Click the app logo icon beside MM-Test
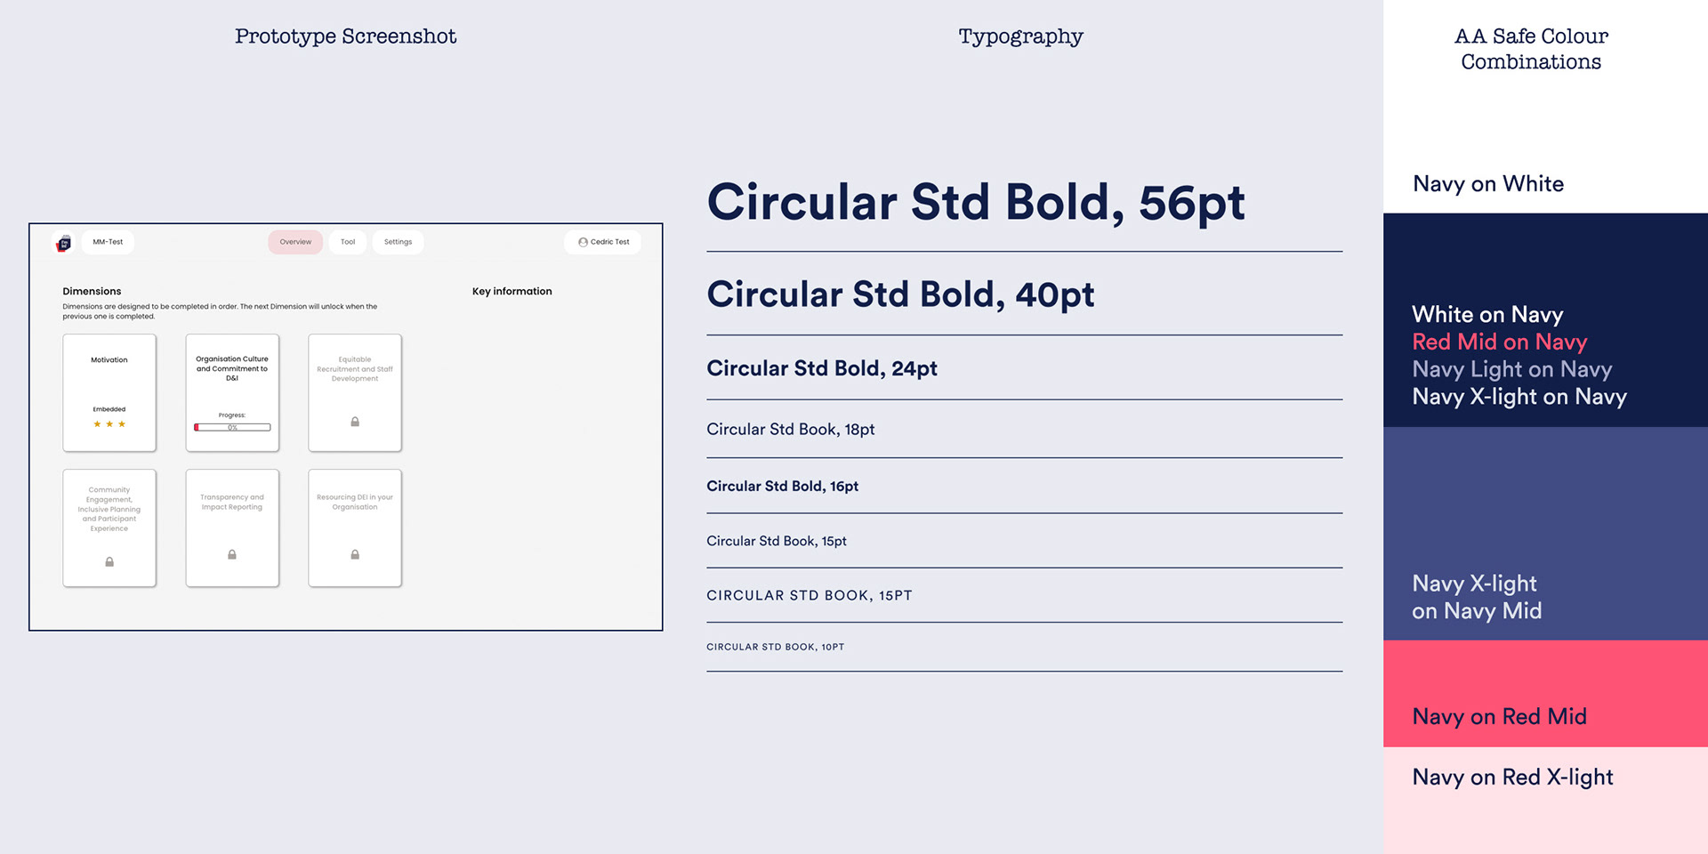The height and width of the screenshot is (854, 1708). click(63, 243)
